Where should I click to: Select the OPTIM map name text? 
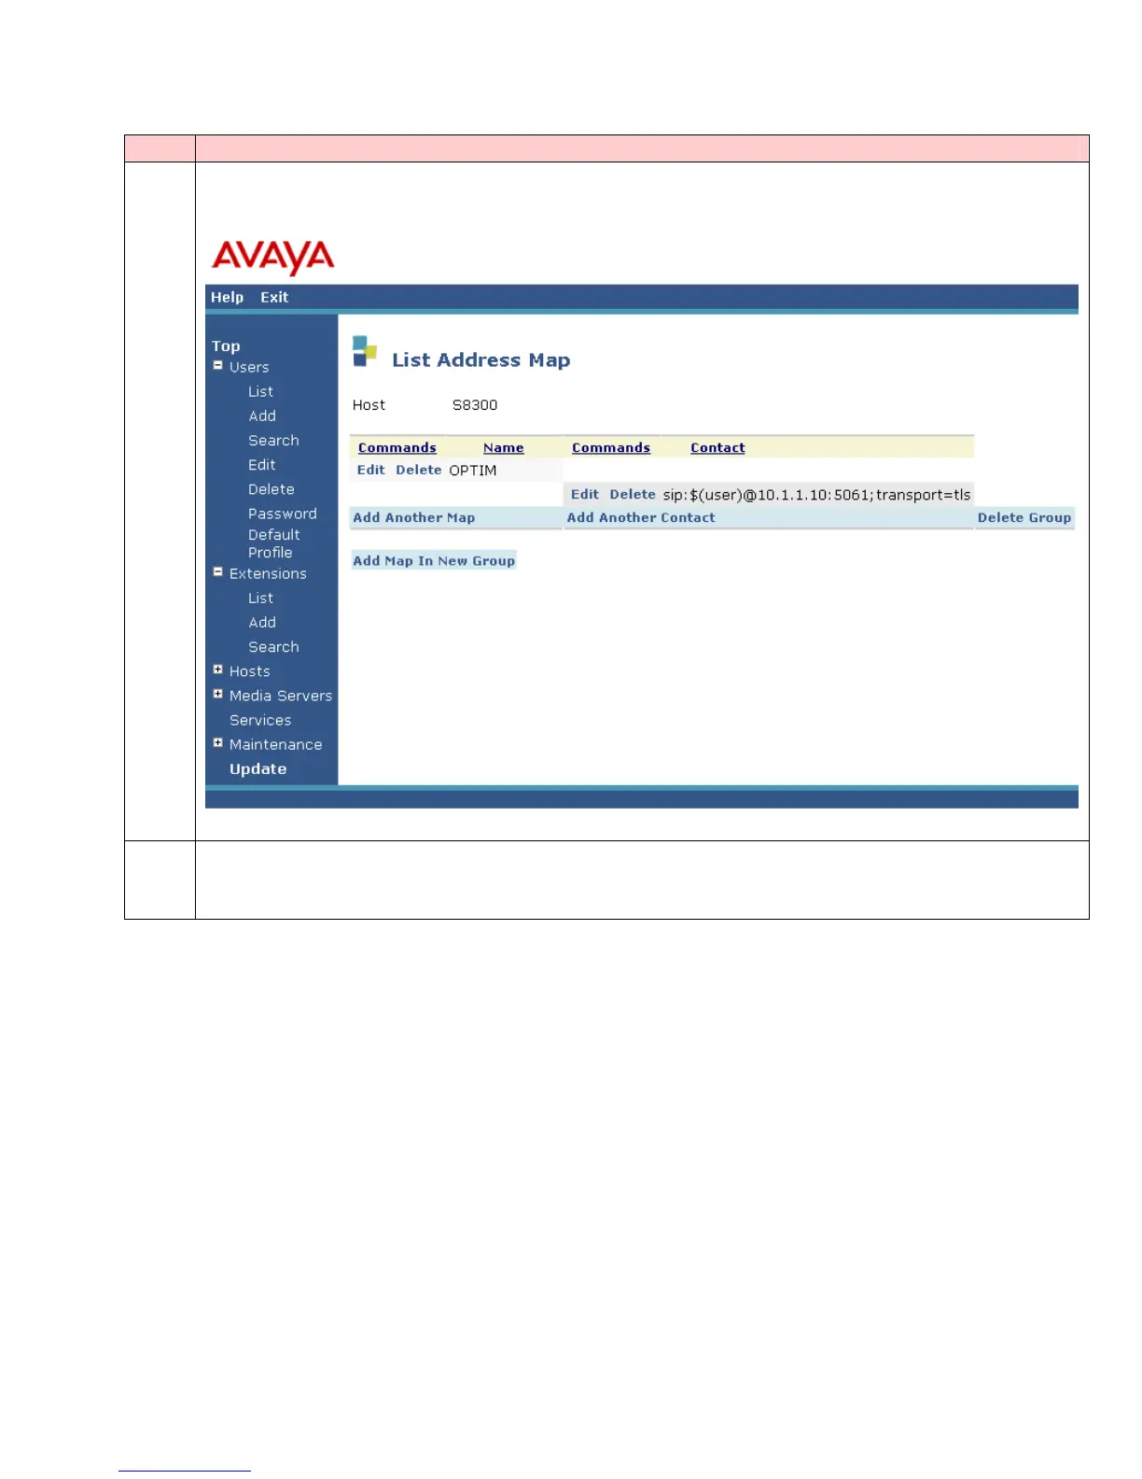tap(473, 471)
